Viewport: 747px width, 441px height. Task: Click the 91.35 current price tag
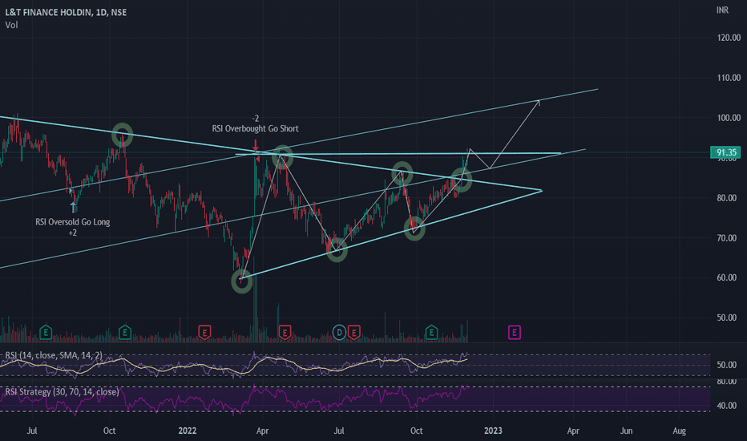coord(725,152)
